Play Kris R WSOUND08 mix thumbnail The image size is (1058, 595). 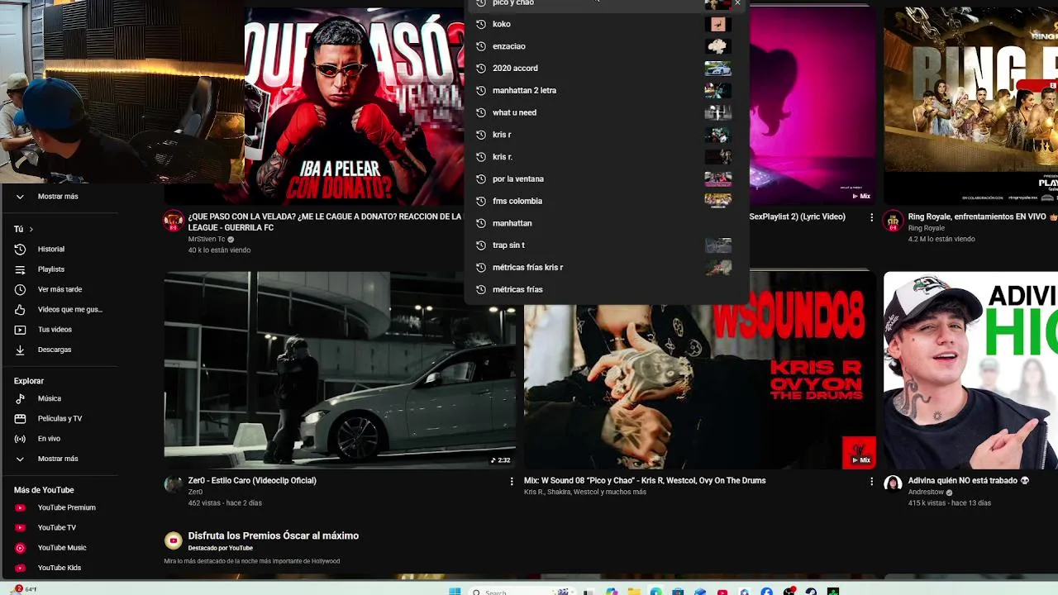pos(700,385)
